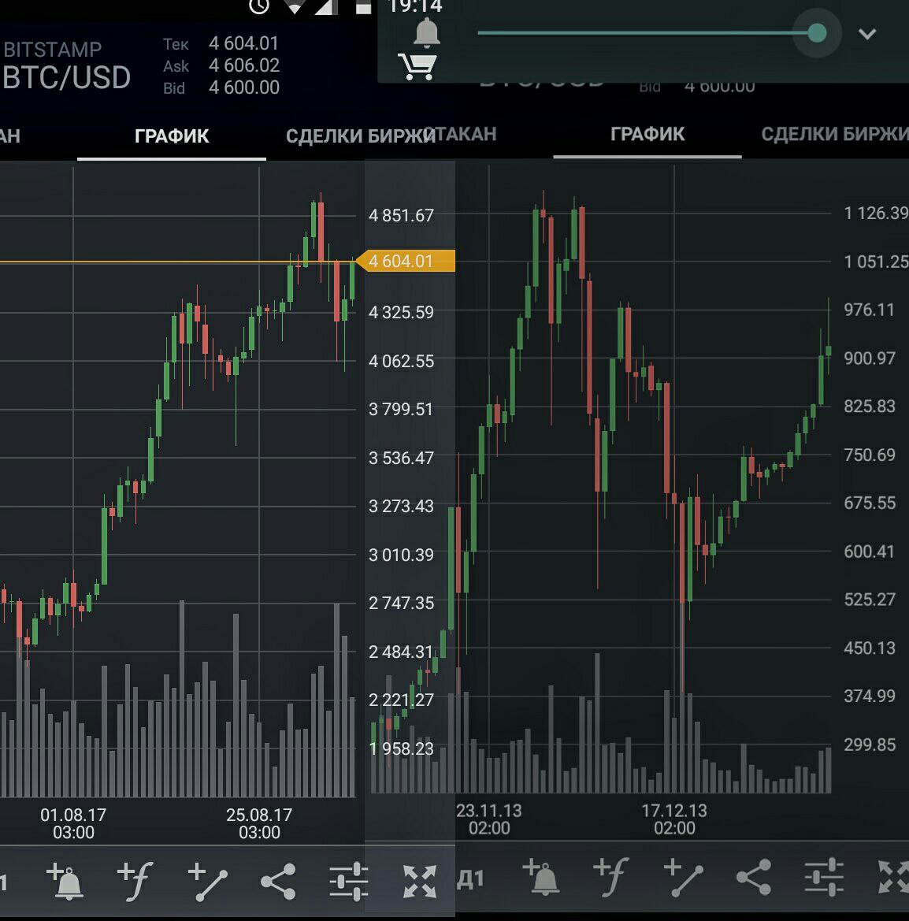Share the right 2013 chart
This screenshot has width=909, height=921.
point(753,877)
